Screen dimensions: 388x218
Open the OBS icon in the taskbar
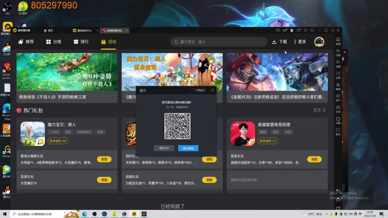pyautogui.click(x=95, y=214)
